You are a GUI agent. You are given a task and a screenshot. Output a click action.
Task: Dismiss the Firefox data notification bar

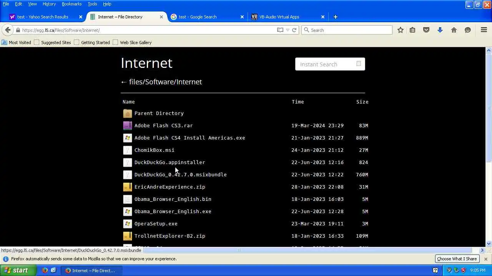pyautogui.click(x=485, y=259)
